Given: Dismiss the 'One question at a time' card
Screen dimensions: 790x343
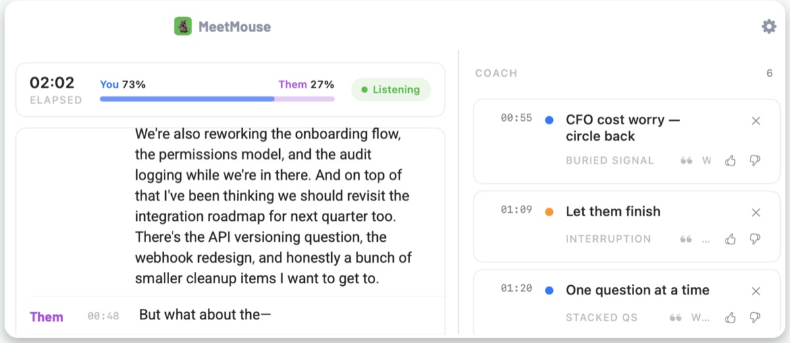Looking at the screenshot, I should (x=756, y=291).
